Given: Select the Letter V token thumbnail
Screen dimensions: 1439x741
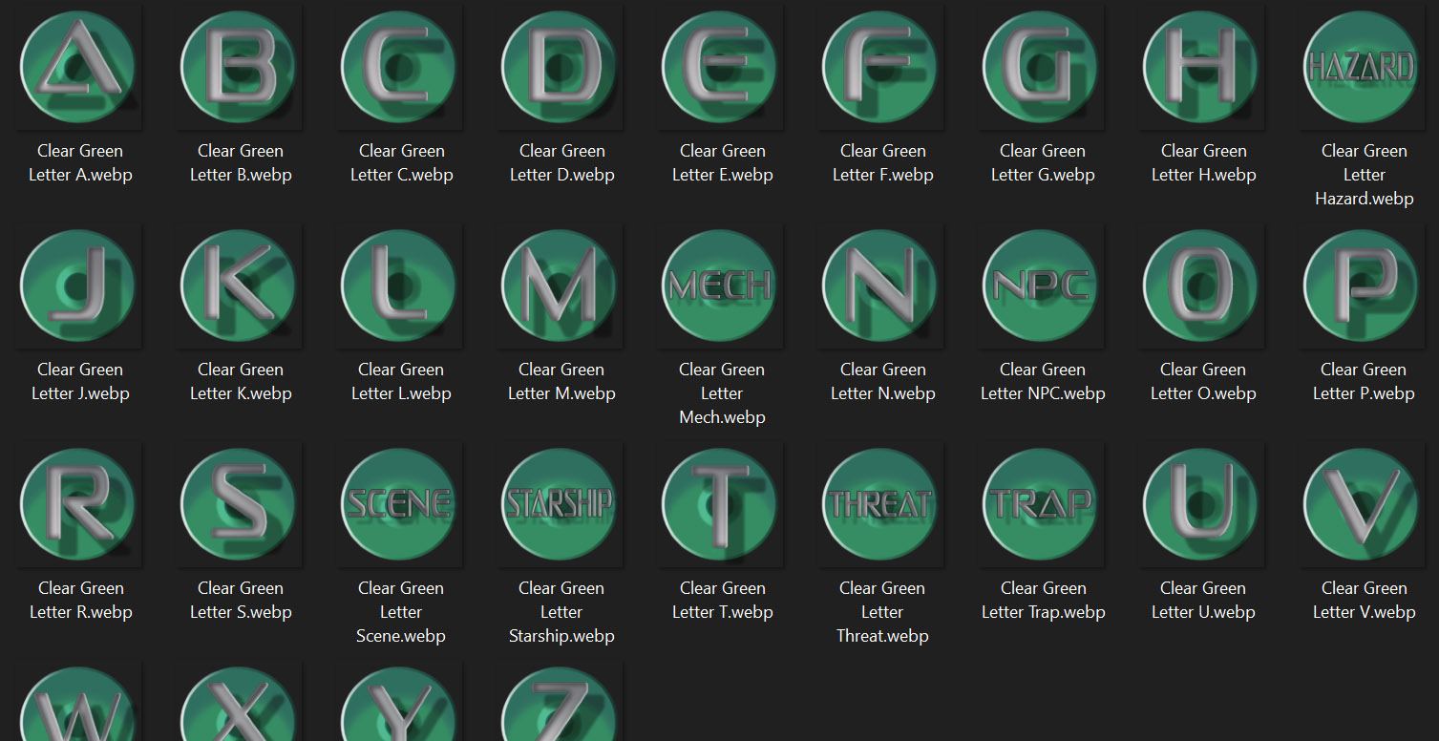Looking at the screenshot, I should pos(1363,504).
